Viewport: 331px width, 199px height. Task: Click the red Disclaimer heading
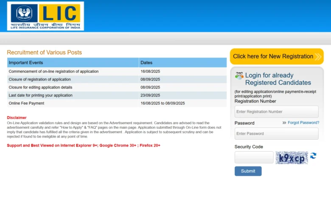pos(17,118)
